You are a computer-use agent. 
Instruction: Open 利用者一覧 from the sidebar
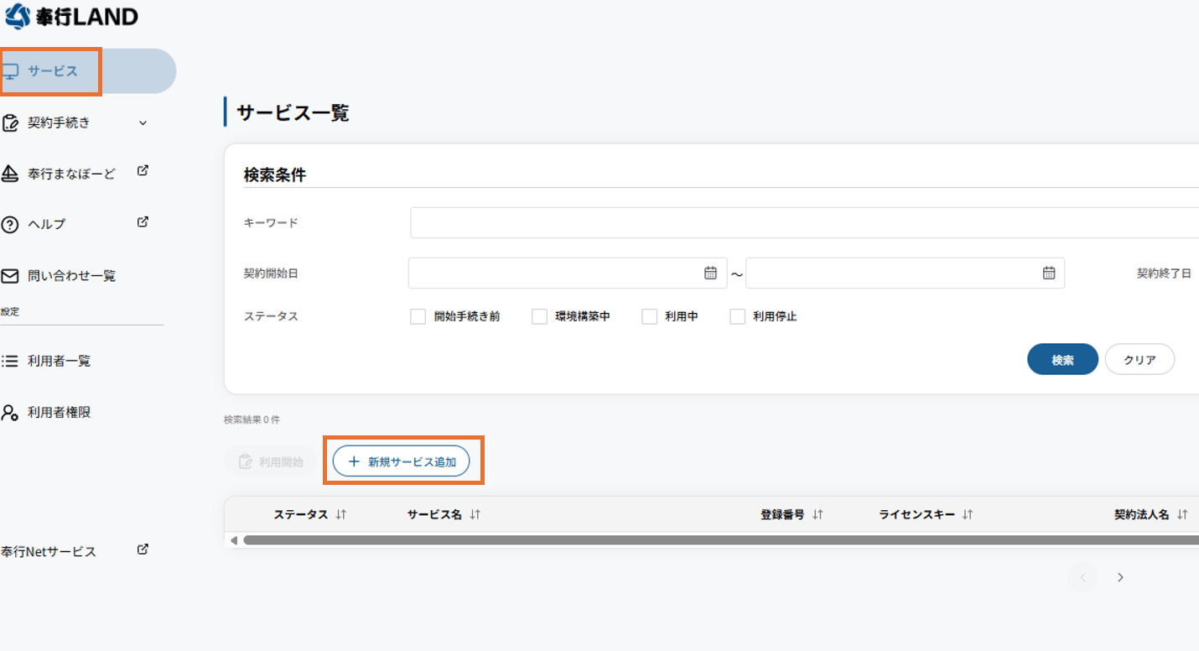click(x=59, y=361)
